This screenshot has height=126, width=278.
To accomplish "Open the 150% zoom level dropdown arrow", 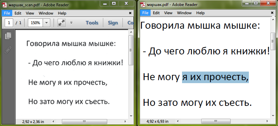I will pos(46,23).
